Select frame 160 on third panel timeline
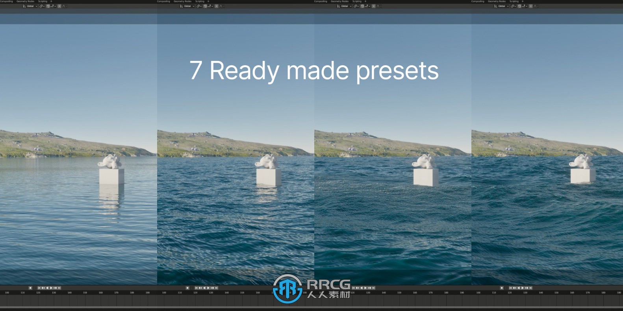This screenshot has height=311, width=623. [415, 293]
